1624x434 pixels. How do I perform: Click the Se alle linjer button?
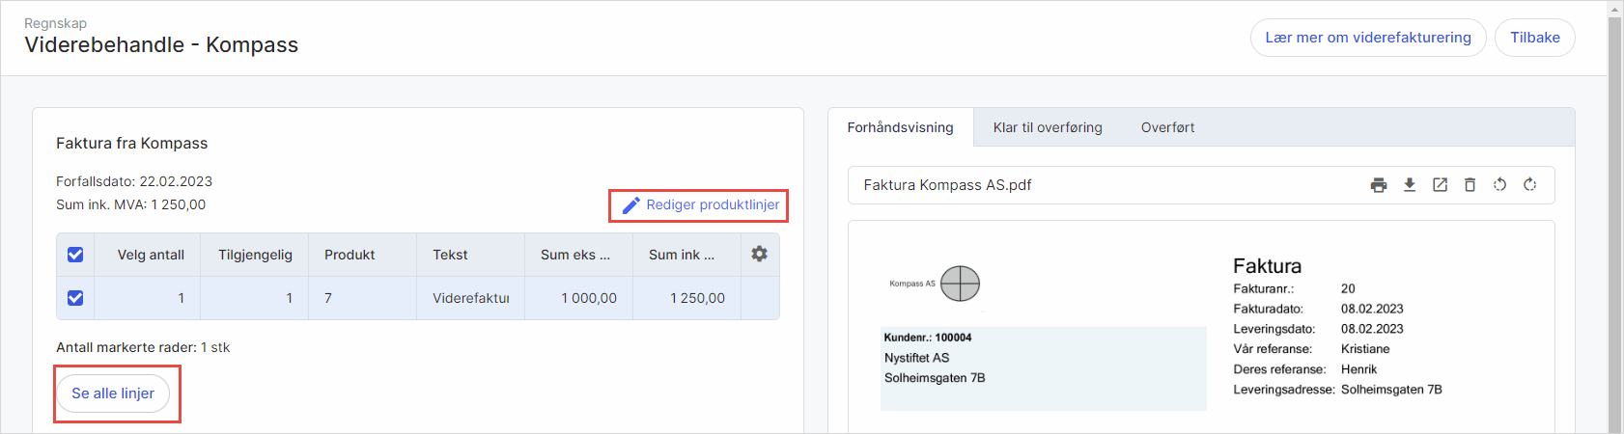tap(113, 393)
